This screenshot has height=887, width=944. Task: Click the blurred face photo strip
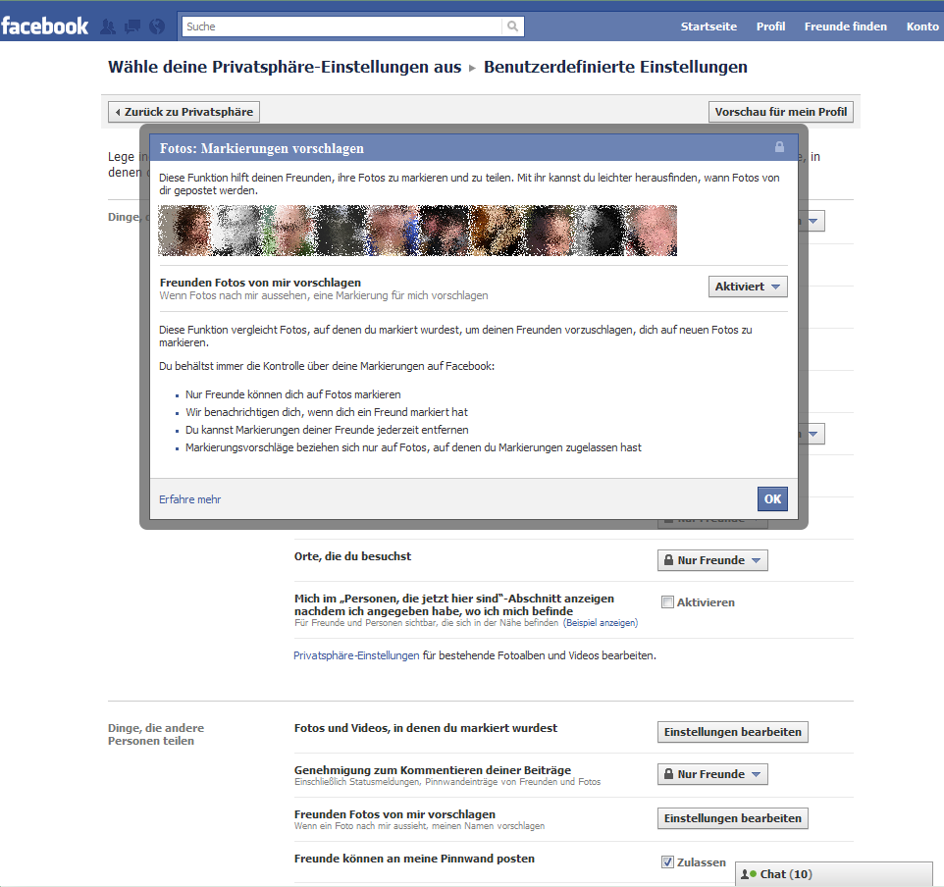(x=417, y=231)
